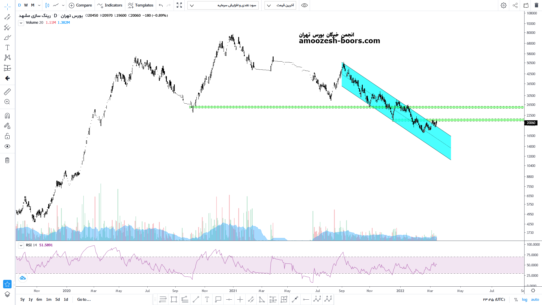Select the text annotation tool in left sidebar
Image resolution: width=542 pixels, height=305 pixels.
point(7,47)
